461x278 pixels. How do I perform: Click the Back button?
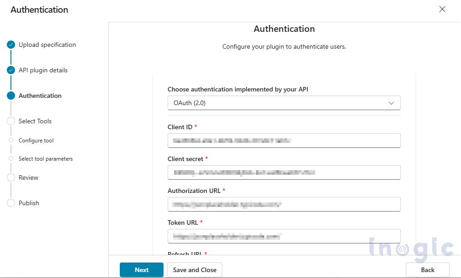pyautogui.click(x=427, y=269)
